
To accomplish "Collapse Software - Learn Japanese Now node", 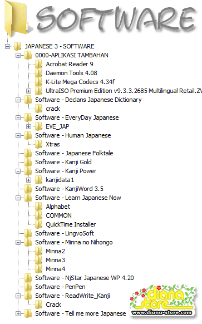I will pos(18,198).
